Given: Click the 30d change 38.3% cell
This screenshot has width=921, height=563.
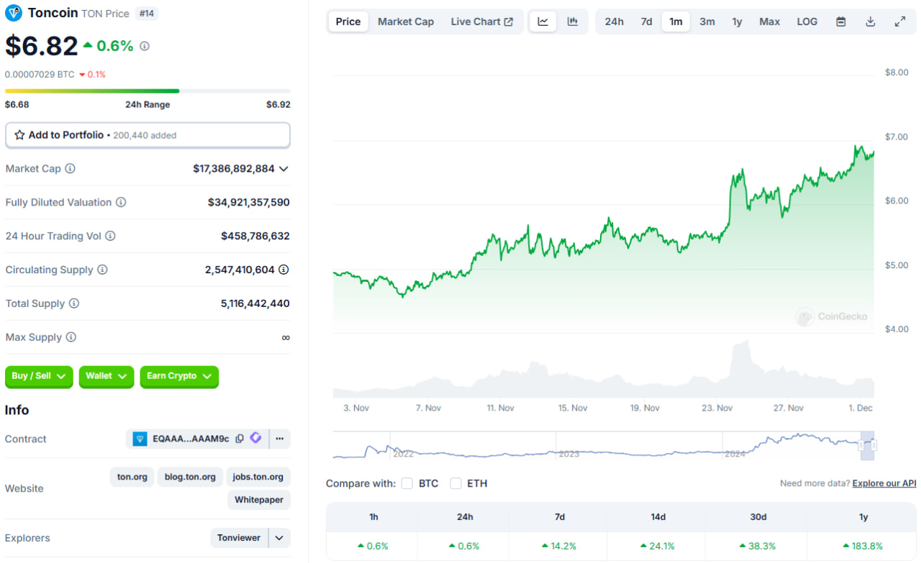Looking at the screenshot, I should pos(756,546).
